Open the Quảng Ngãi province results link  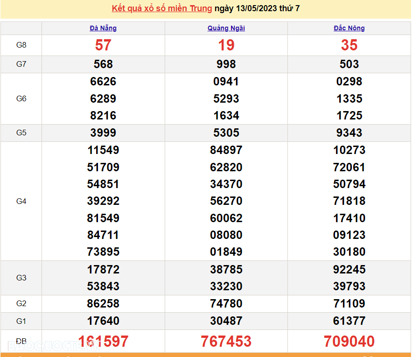[226, 28]
